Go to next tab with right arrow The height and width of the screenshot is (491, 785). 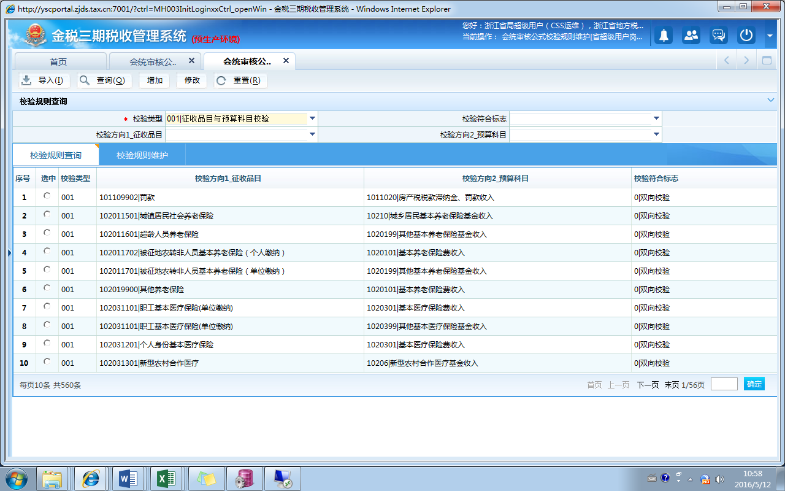[746, 60]
